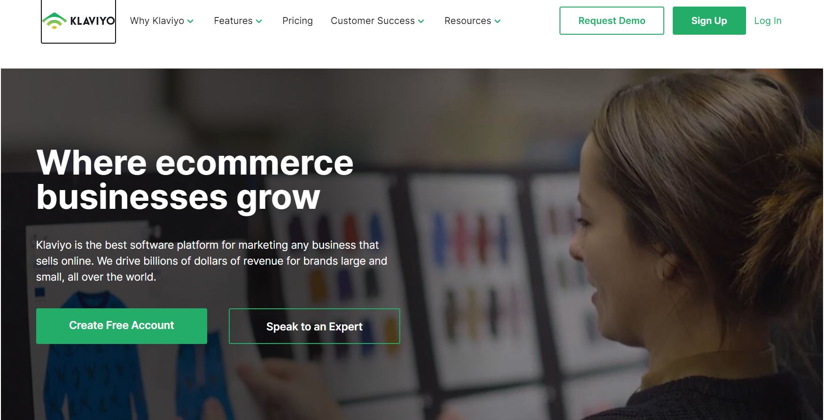824x420 pixels.
Task: Open the Resources dropdown chevron
Action: tap(498, 21)
